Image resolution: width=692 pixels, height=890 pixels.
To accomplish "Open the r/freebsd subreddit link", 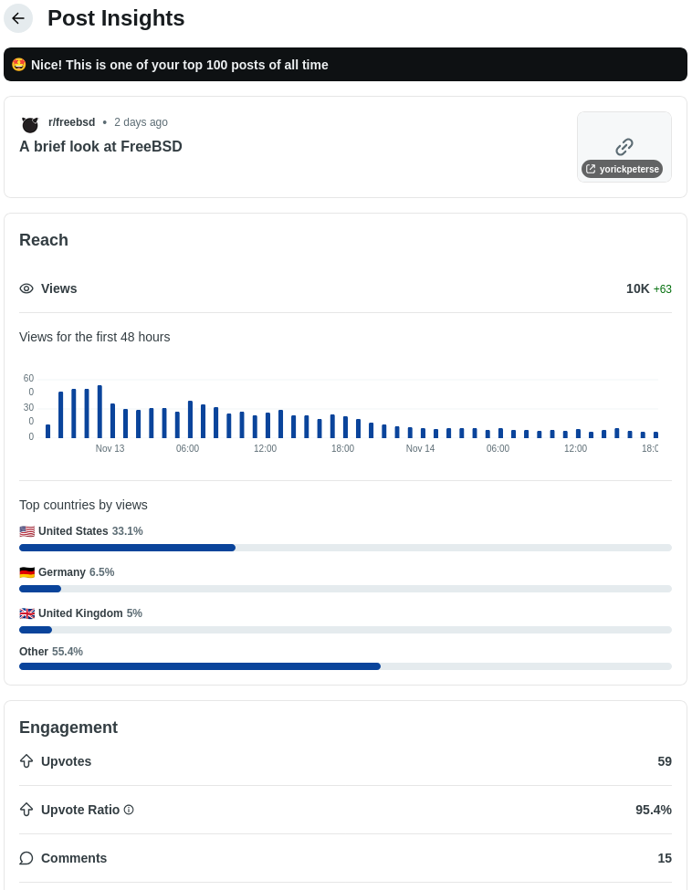I will tap(71, 122).
